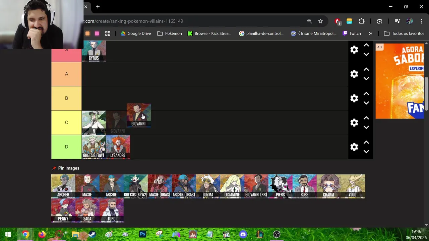Open Todos os favoritos folder

[404, 33]
